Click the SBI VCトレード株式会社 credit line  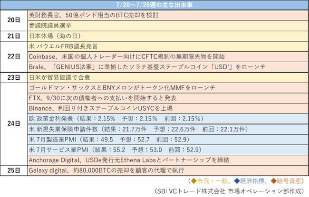pos(229,191)
